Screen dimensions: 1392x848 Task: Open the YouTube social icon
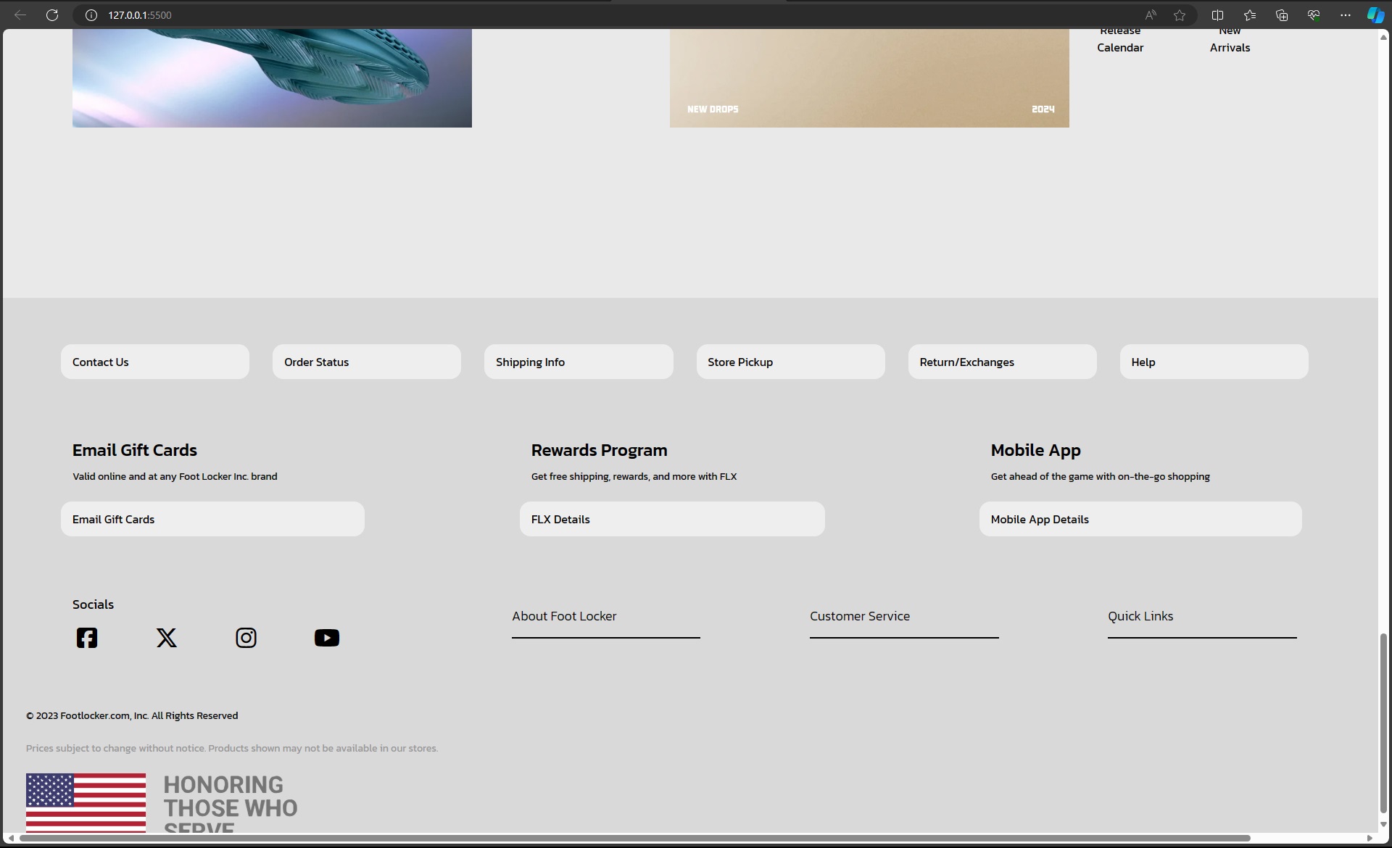pos(327,638)
